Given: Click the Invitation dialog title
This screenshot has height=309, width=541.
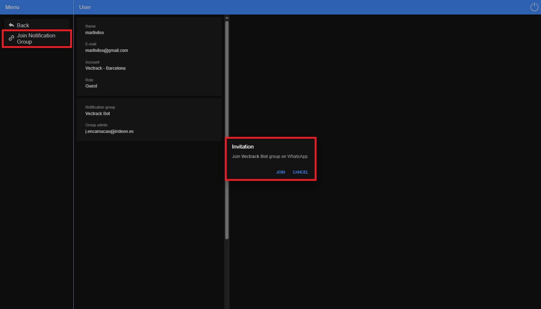Looking at the screenshot, I should [243, 147].
